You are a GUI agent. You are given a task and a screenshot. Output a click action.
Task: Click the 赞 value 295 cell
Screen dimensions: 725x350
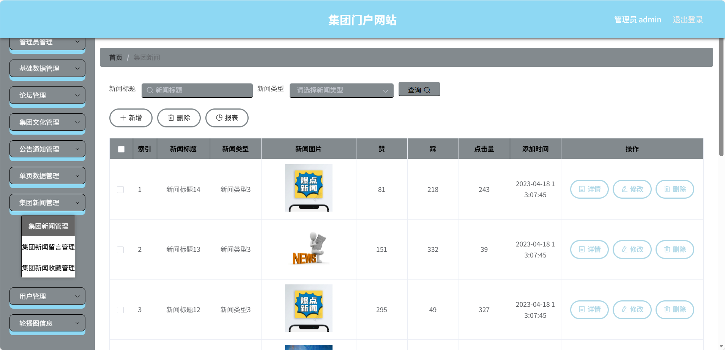[381, 310]
